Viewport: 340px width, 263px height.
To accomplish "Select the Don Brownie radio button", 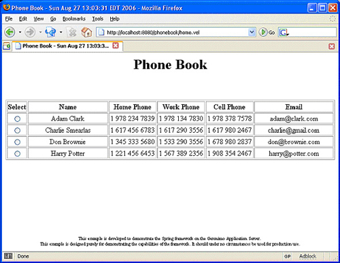I will pyautogui.click(x=17, y=142).
